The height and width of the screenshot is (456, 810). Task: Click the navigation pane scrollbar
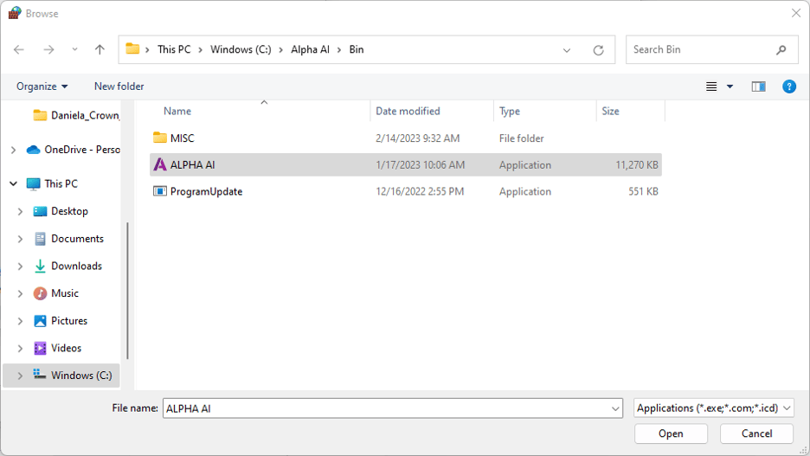[127, 291]
